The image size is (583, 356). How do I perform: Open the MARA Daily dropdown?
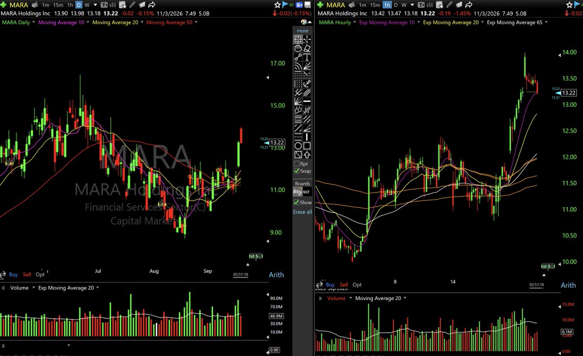[x=34, y=22]
